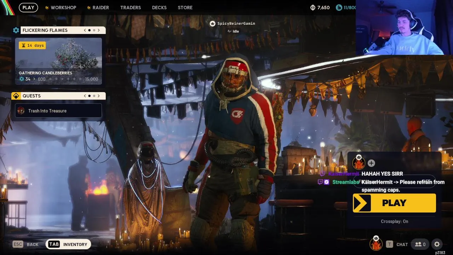The width and height of the screenshot is (453, 255).
Task: Start matchmaking with the yellow Play button
Action: point(394,203)
